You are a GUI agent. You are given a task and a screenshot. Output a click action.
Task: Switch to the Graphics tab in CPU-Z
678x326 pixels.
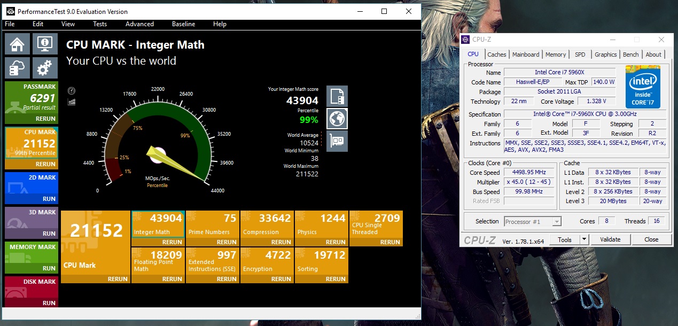coord(606,55)
